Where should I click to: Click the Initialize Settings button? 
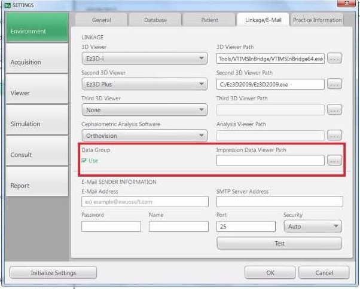pos(53,273)
